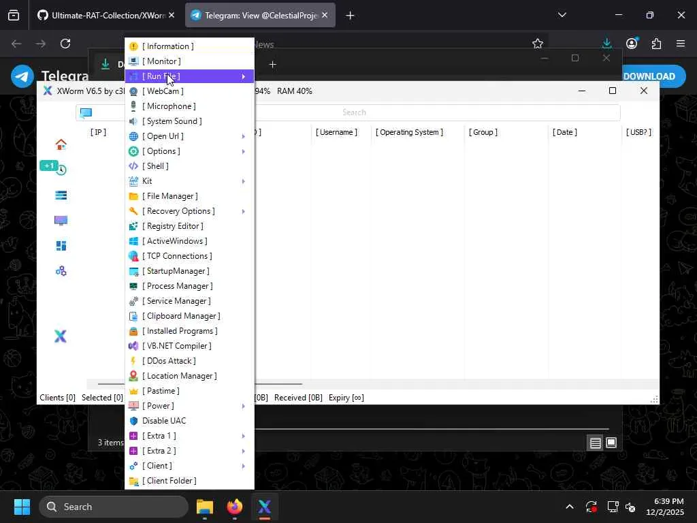Click the chat bubble icon beside XWorm search

pos(86,112)
